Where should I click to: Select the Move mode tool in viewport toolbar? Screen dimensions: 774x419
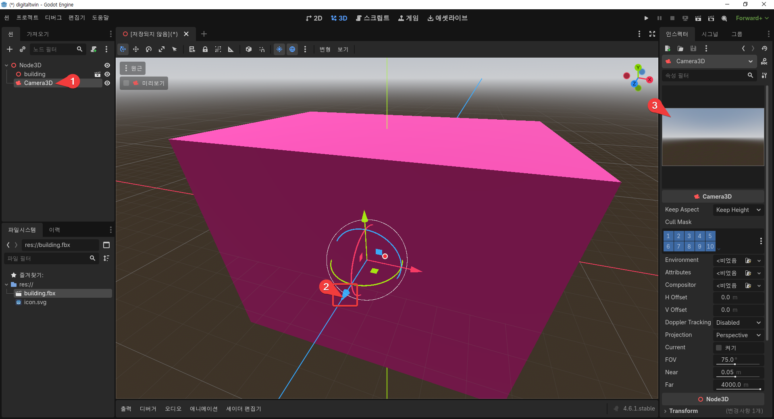pos(136,49)
